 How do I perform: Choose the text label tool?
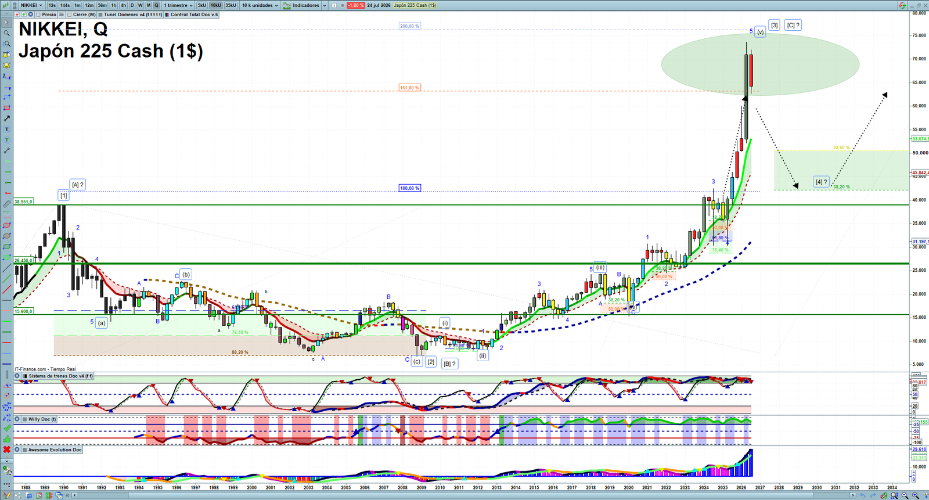click(6, 130)
